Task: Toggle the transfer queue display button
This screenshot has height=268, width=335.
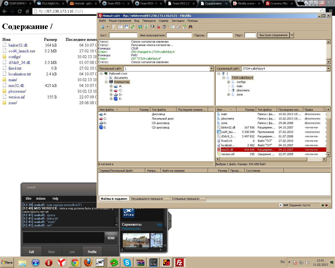Action: pos(132,27)
